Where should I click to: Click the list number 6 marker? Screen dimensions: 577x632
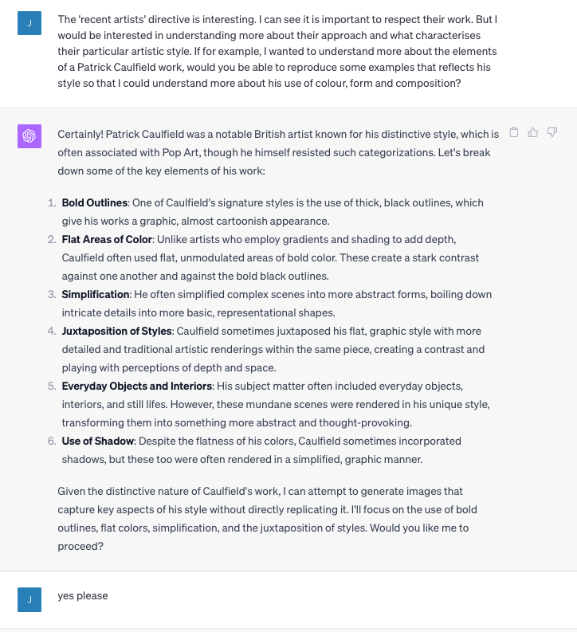click(x=52, y=441)
